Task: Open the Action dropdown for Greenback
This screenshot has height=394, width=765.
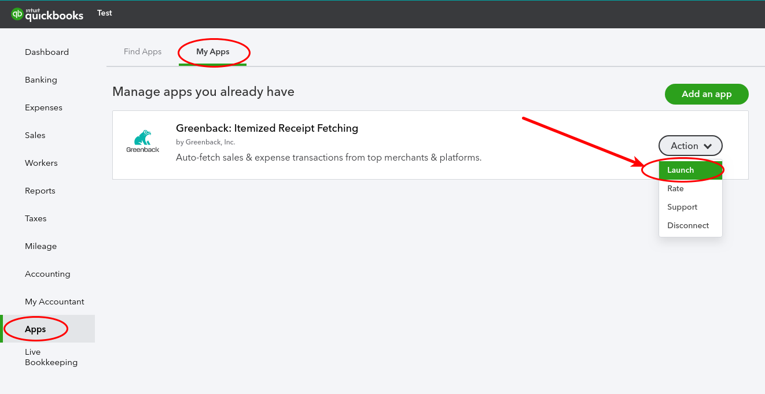Action: [690, 146]
